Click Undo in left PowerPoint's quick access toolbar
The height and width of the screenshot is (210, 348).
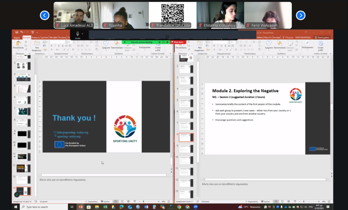[21, 32]
